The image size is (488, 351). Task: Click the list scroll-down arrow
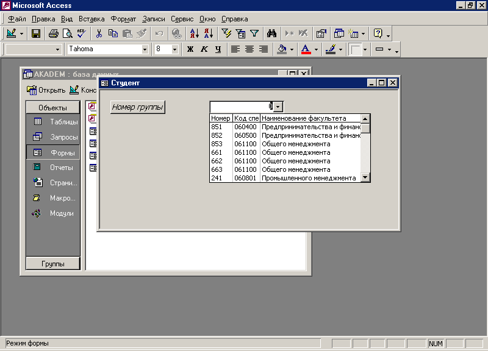pyautogui.click(x=365, y=177)
